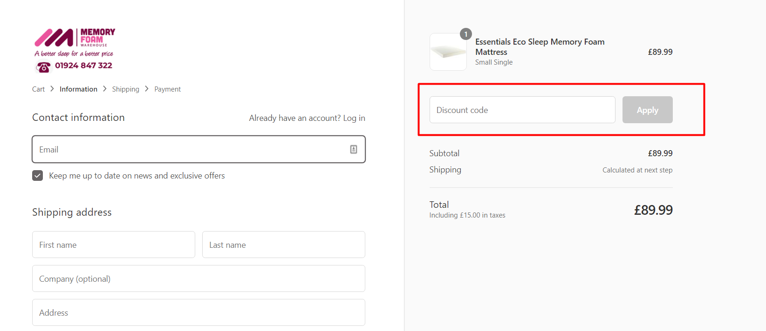Select the Shipping breadcrumb step
Image resolution: width=766 pixels, height=331 pixels.
125,89
